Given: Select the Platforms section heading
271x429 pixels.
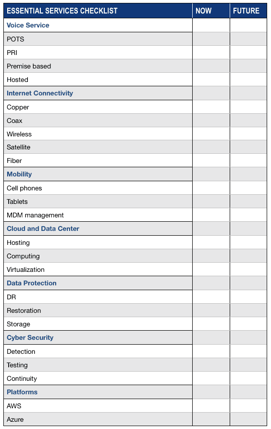Looking at the screenshot, I should tap(22, 392).
